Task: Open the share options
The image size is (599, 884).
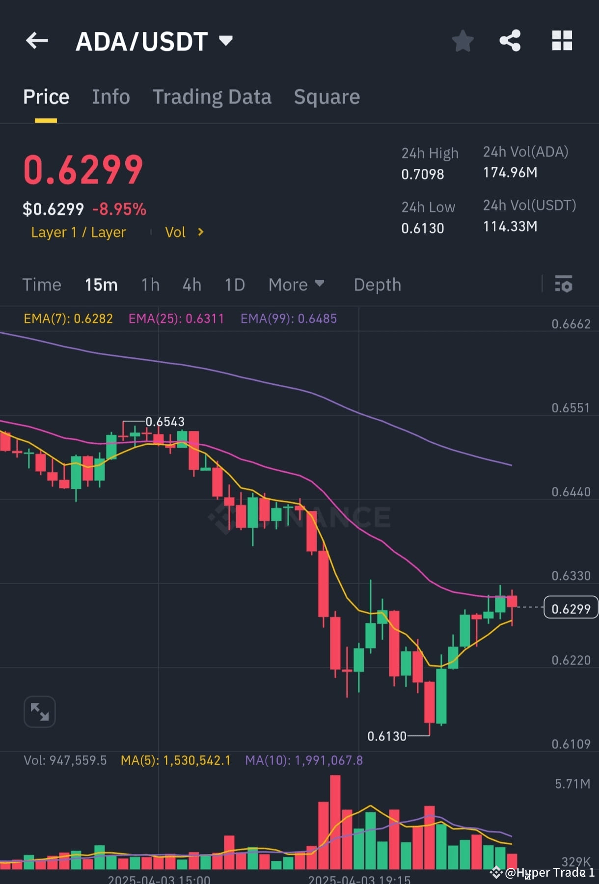Action: 510,41
